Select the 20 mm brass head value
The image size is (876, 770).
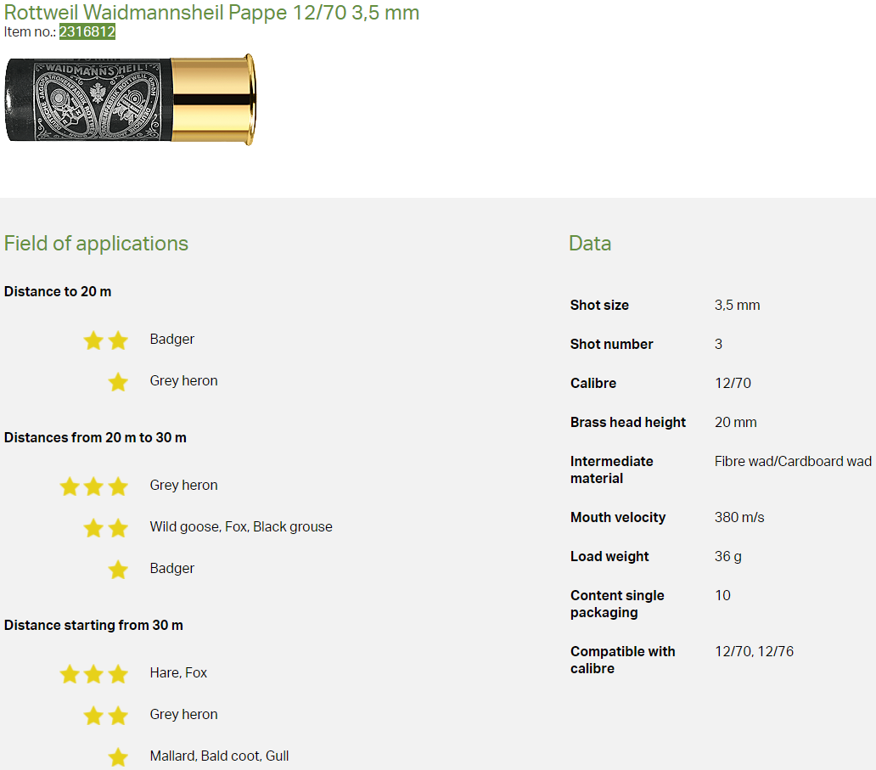(x=736, y=423)
